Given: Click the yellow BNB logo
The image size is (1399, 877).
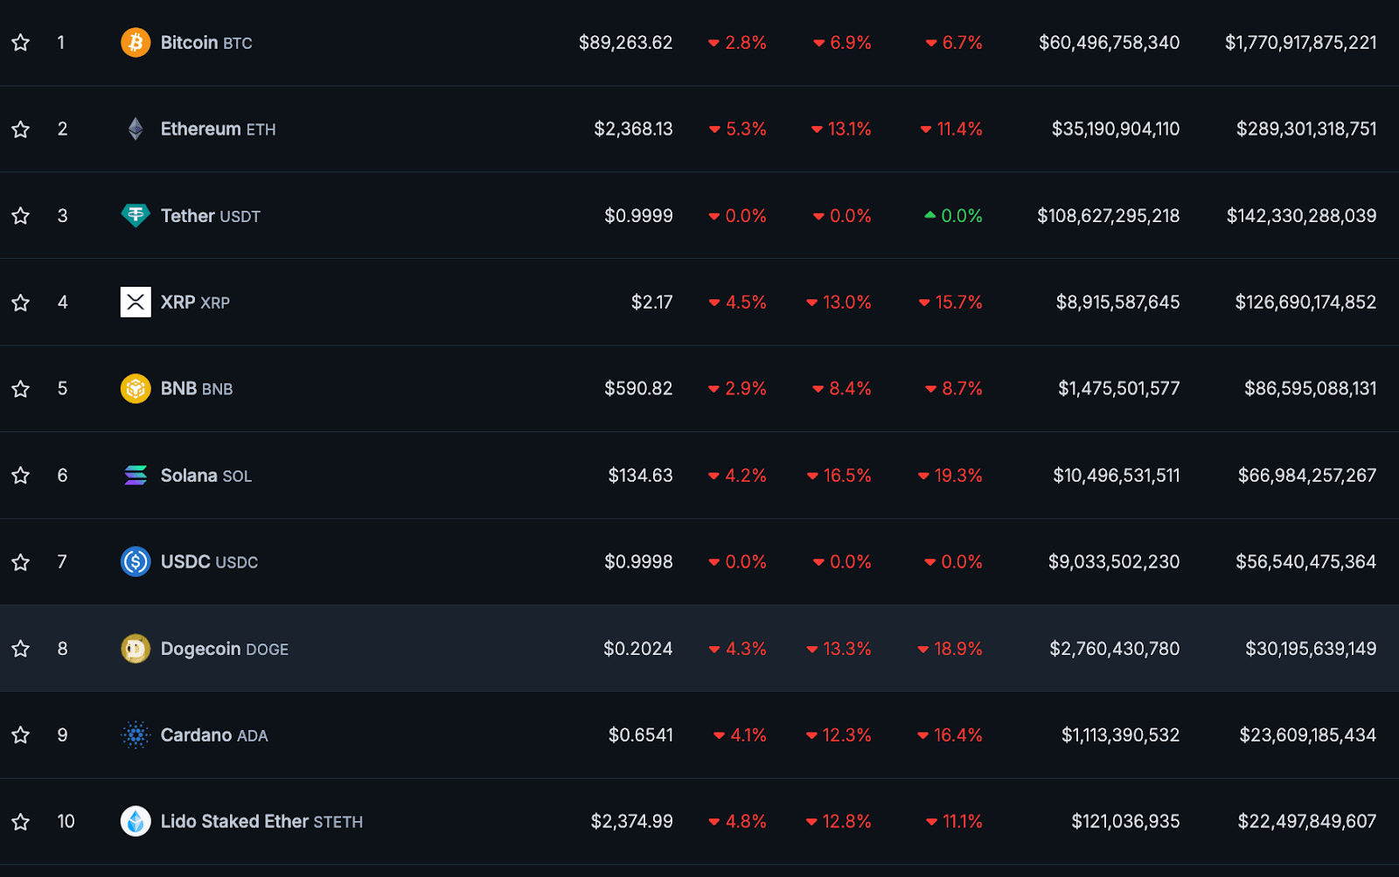Looking at the screenshot, I should tap(136, 389).
